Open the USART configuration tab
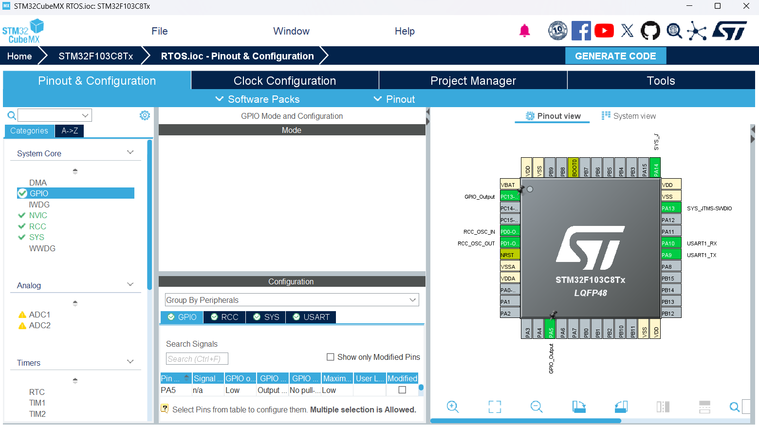759x428 pixels. 311,317
